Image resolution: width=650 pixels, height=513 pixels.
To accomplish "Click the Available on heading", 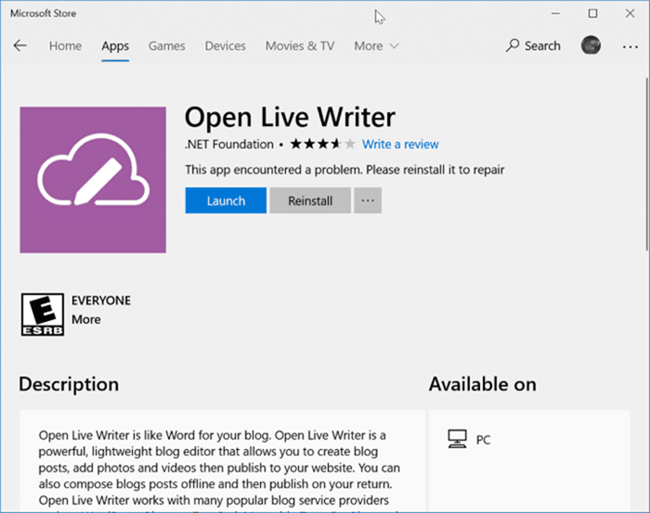I will point(483,384).
